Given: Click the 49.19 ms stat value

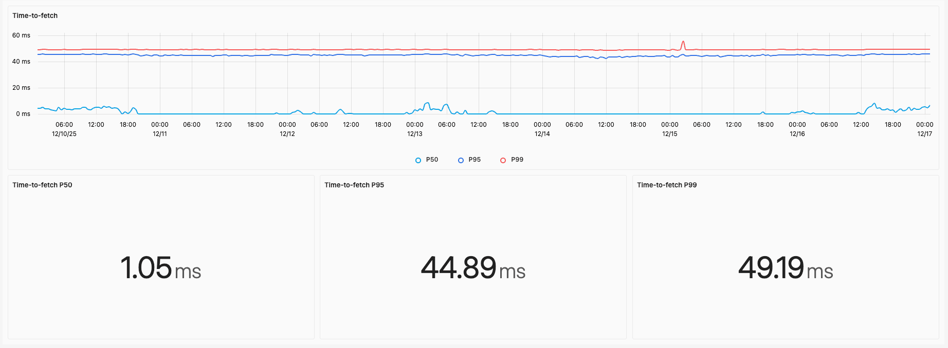Looking at the screenshot, I should pyautogui.click(x=785, y=268).
